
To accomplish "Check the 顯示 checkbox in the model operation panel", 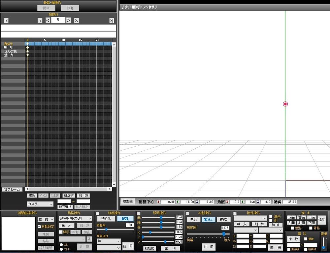I will pyautogui.click(x=61, y=232).
